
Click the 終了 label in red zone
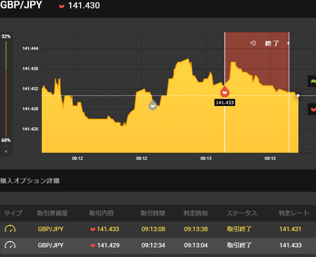[x=272, y=43]
